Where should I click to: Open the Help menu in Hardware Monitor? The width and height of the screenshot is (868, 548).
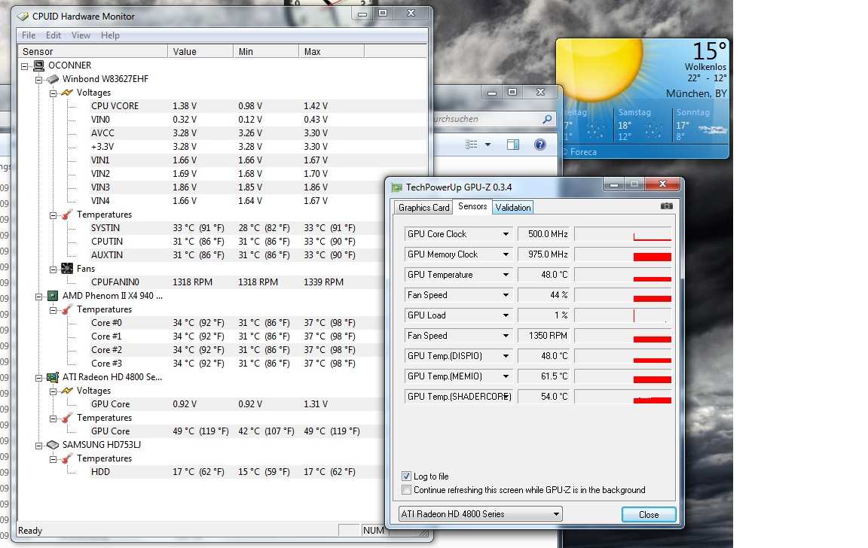pos(109,35)
